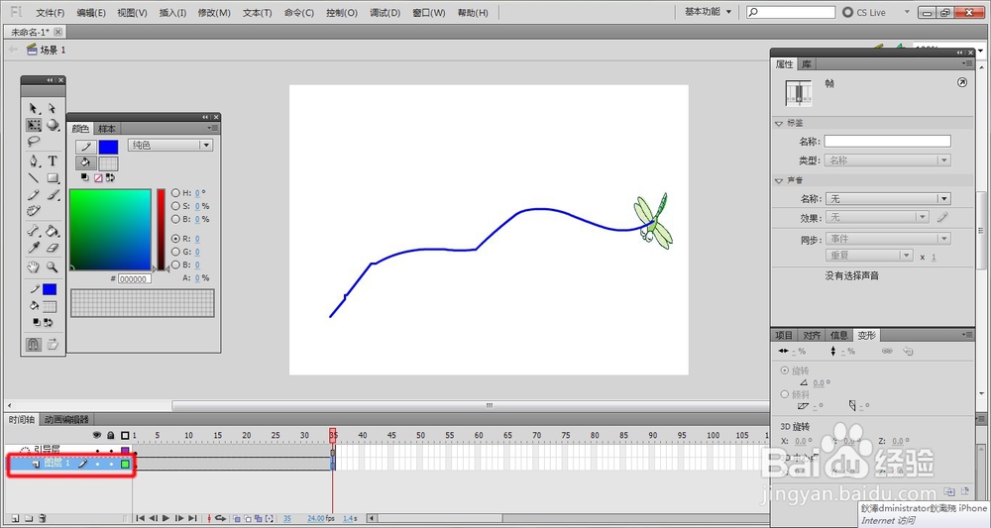The image size is (991, 528).
Task: Open the 重复 repeat dropdown
Action: pos(870,256)
